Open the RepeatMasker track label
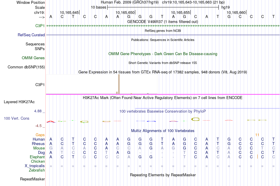Viewport: 280px width, 186px height. point(32,179)
